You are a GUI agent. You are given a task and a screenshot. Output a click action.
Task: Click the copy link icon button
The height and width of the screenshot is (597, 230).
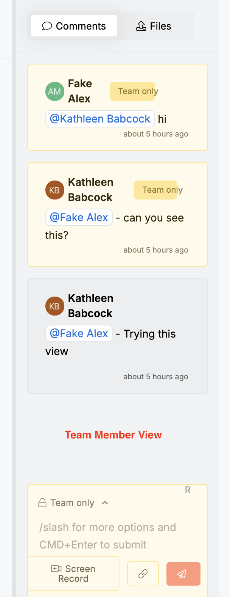(143, 573)
